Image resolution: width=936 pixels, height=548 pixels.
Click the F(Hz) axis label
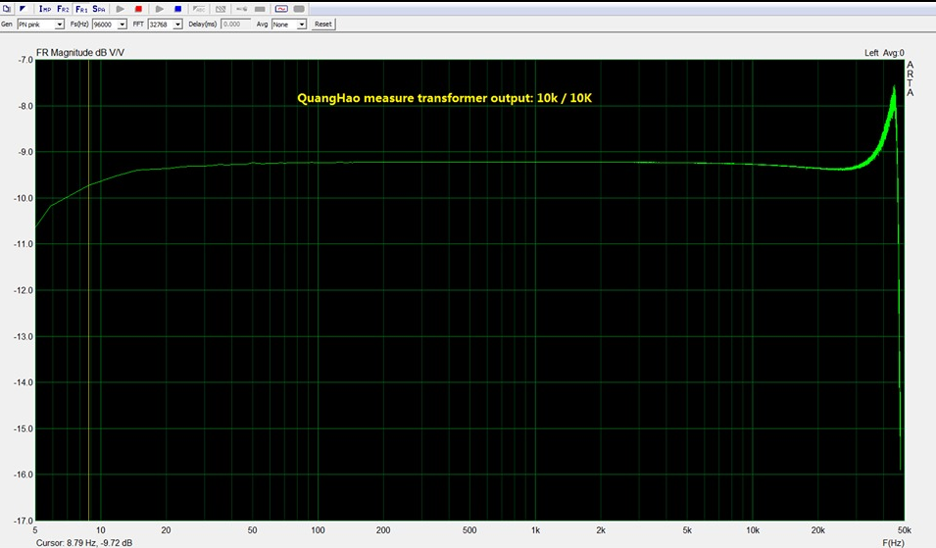(893, 543)
